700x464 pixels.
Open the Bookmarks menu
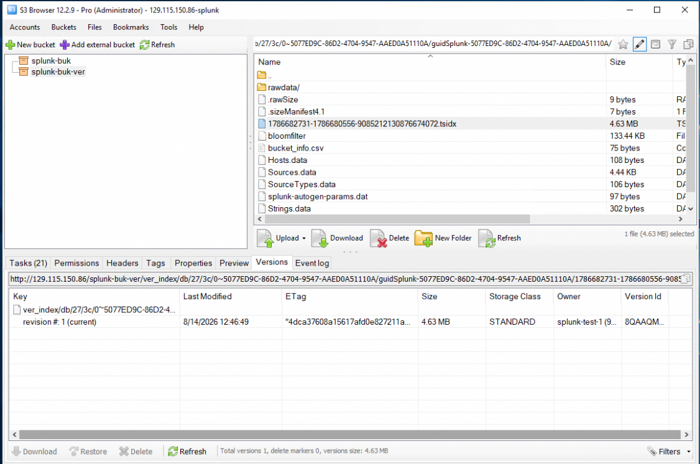(131, 27)
